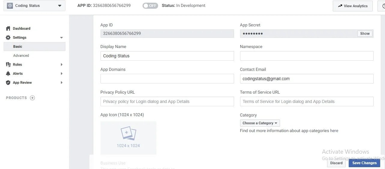Click the Terms of Service URL field
The image size is (385, 169).
pos(307,101)
